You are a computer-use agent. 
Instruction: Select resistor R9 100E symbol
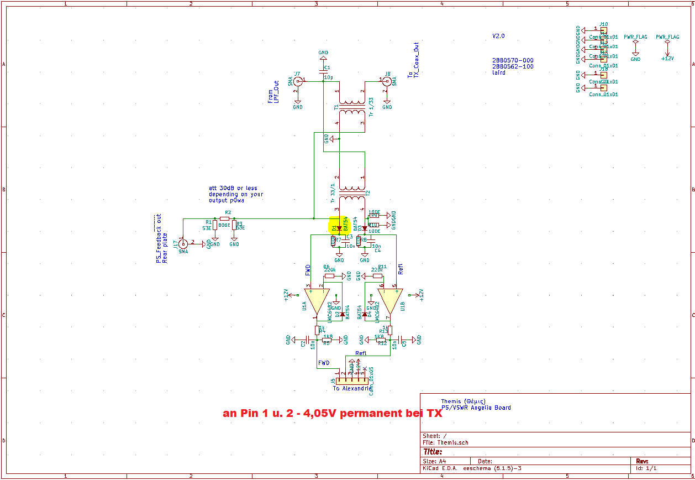click(374, 216)
